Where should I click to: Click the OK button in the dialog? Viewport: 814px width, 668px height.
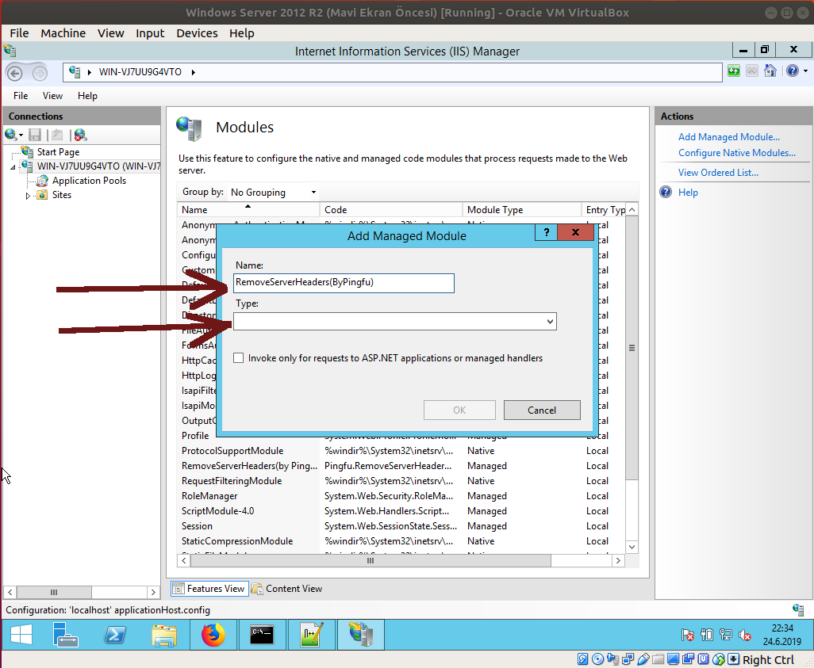(459, 410)
